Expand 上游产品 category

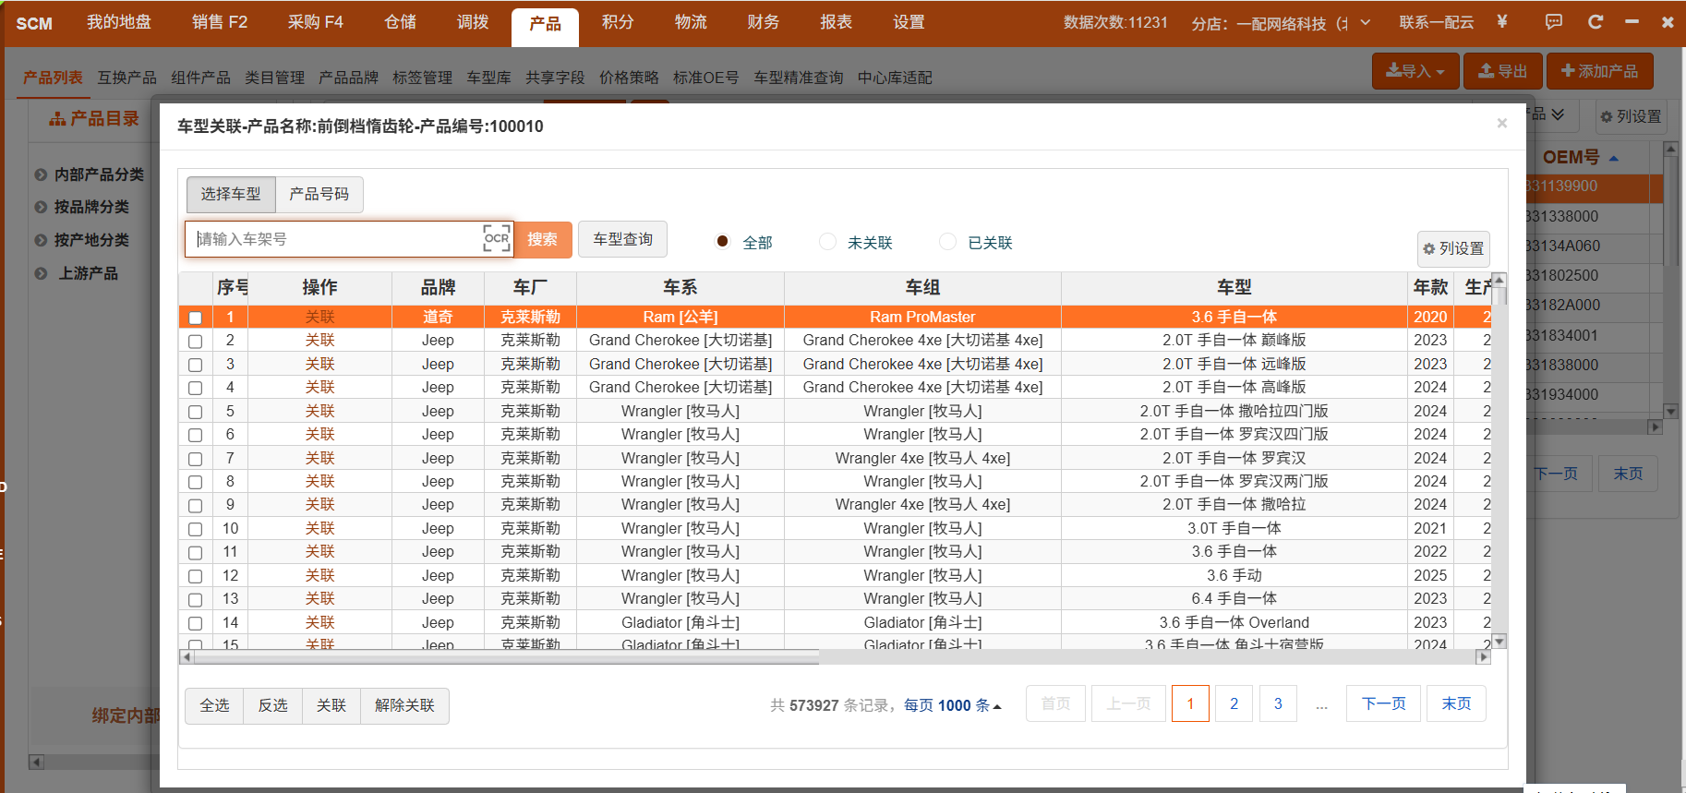coord(41,273)
